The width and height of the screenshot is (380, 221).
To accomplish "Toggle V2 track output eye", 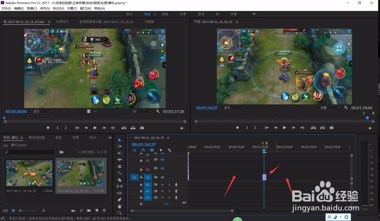I will (x=162, y=169).
